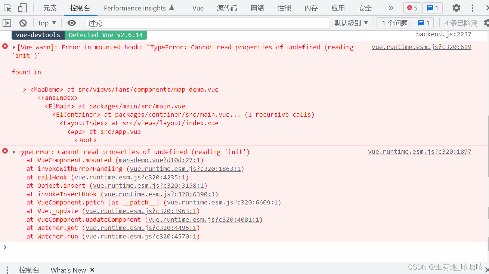This screenshot has height=274, width=489.
Task: Click the Detected Vue v2.6.14 badge
Action: pos(106,35)
